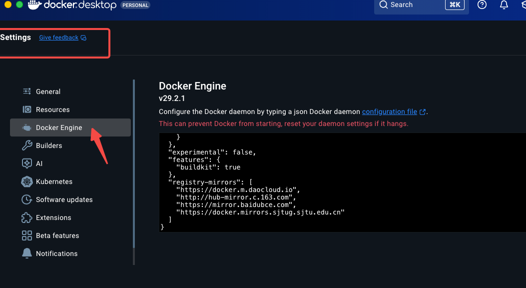Image resolution: width=526 pixels, height=288 pixels.
Task: Open notifications bell in the header
Action: tap(504, 4)
